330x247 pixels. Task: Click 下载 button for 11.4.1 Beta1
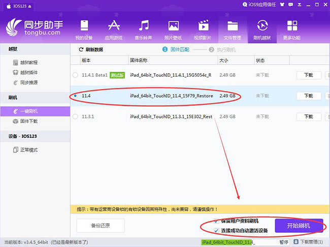coord(309,75)
